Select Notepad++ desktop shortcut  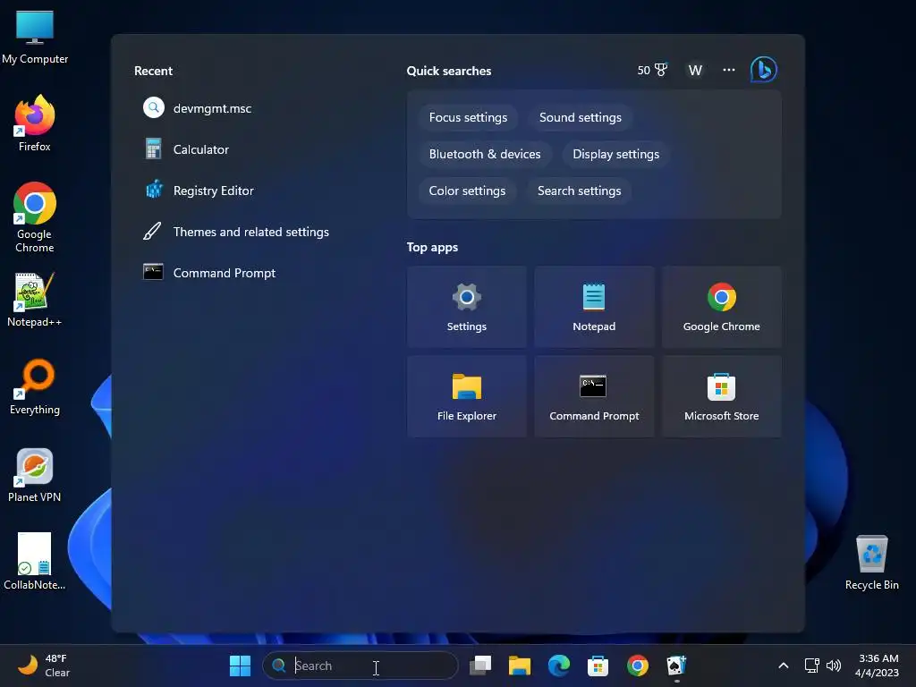(35, 300)
